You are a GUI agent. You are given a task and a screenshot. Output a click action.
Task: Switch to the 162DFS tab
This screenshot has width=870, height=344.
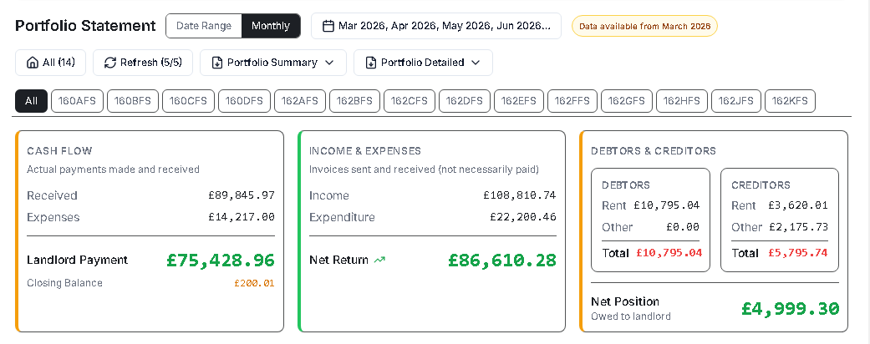(x=465, y=101)
